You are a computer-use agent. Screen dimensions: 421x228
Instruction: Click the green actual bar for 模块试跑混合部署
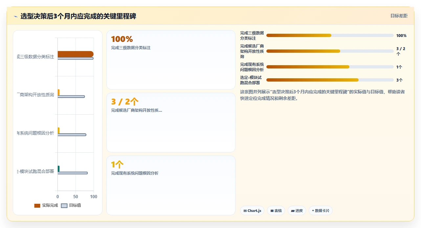[x=58, y=169]
